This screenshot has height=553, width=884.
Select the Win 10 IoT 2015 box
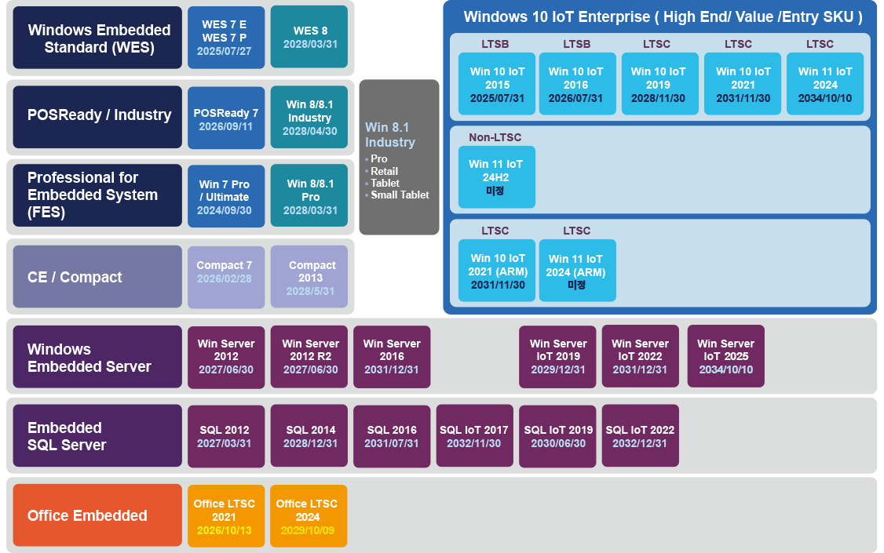pyautogui.click(x=497, y=84)
